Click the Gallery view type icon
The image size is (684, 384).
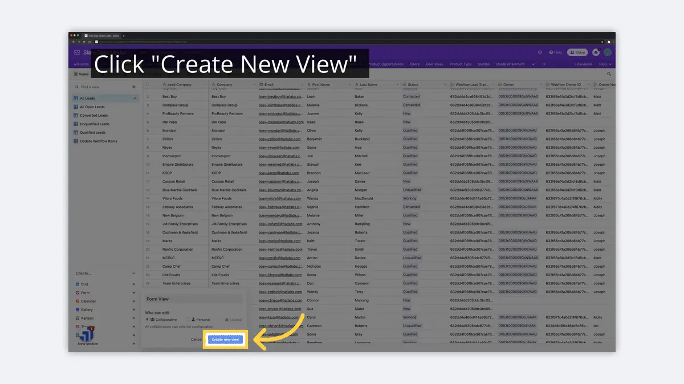point(78,310)
